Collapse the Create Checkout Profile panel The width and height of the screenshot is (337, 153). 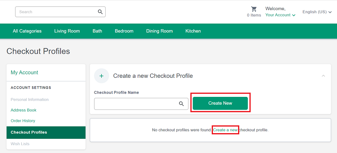(x=323, y=76)
